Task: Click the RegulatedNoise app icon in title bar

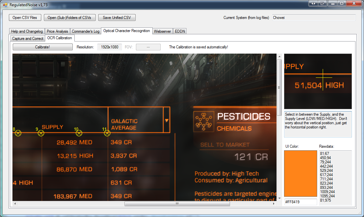Action: [x=5, y=5]
